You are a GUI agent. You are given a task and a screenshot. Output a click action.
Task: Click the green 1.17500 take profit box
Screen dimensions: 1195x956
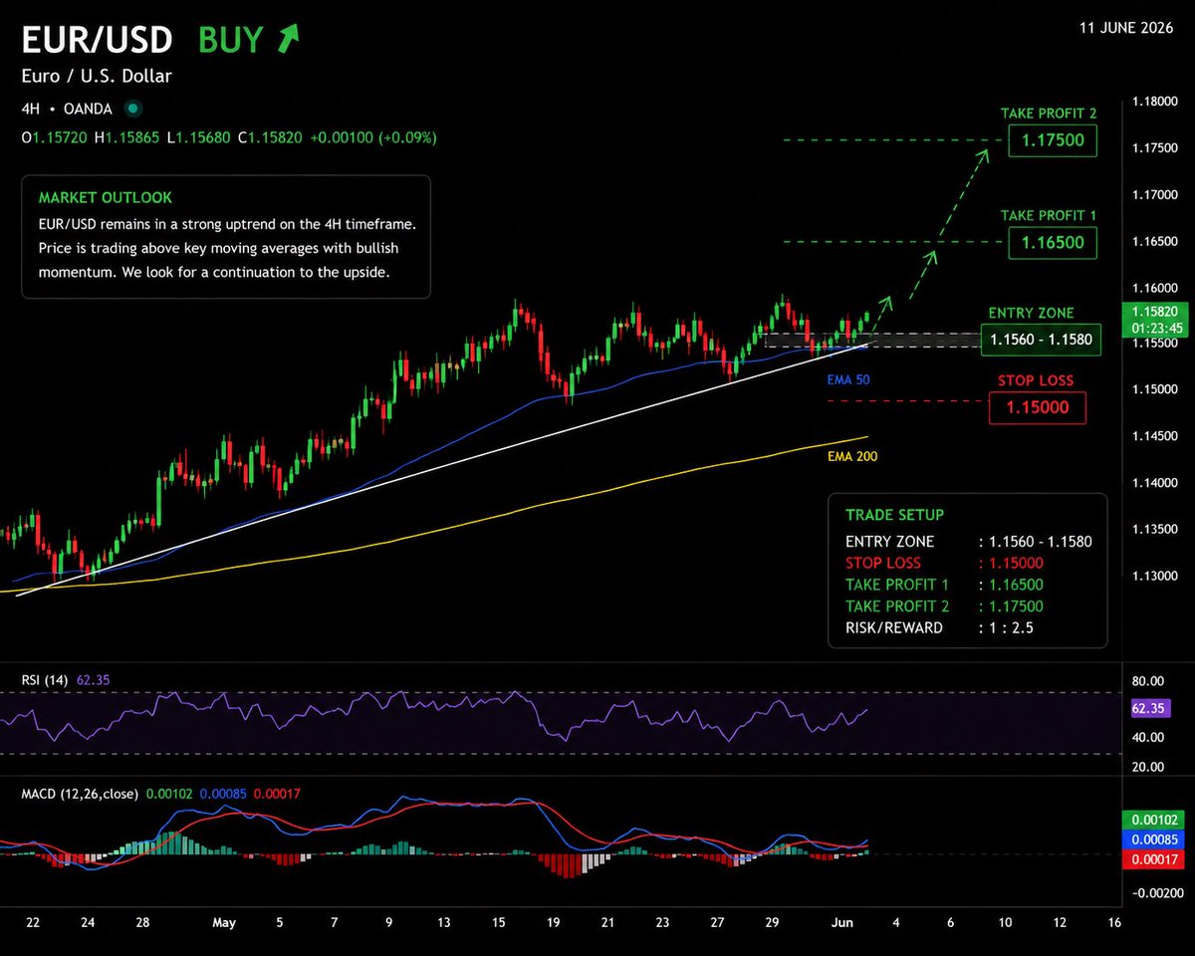coord(1052,141)
